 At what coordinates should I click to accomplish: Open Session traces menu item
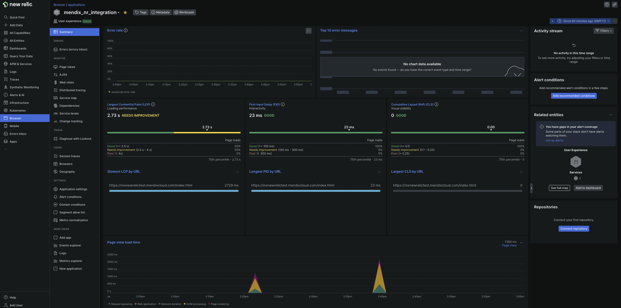tap(69, 156)
